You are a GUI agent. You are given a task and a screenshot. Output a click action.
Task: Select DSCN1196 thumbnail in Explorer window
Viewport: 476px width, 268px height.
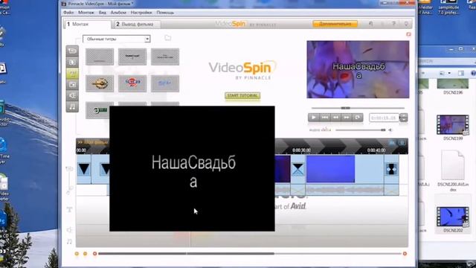[x=453, y=83]
